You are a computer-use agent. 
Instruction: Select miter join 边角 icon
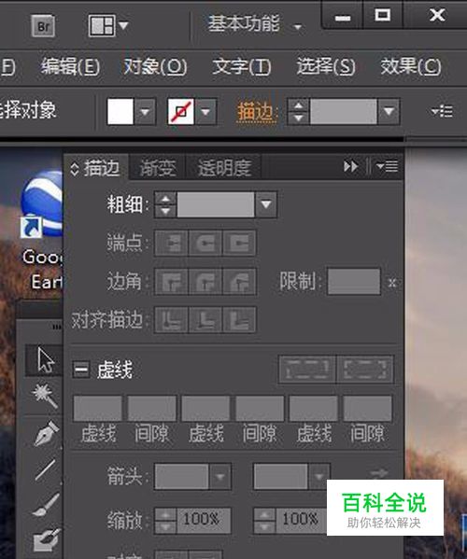click(x=172, y=282)
